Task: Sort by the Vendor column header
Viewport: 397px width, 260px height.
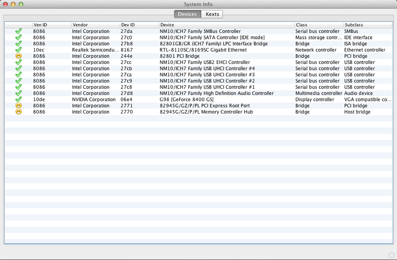Action: [95, 25]
